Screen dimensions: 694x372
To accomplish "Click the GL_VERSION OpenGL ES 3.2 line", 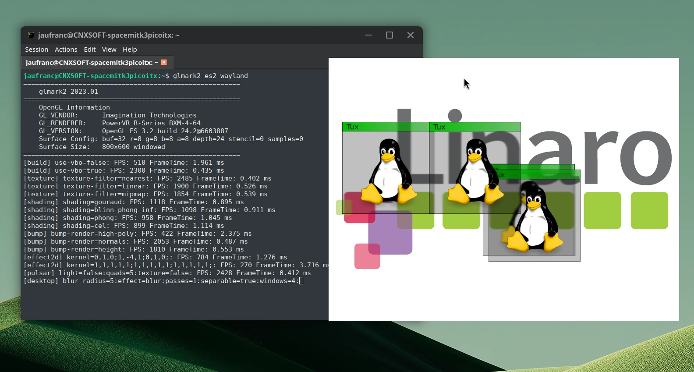I will click(x=134, y=131).
